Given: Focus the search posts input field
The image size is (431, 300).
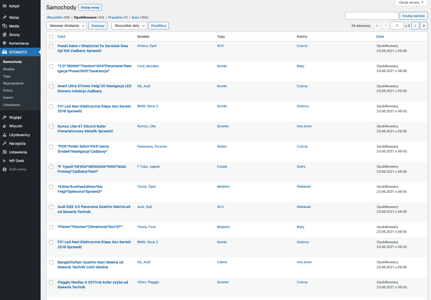Looking at the screenshot, I should tap(372, 16).
